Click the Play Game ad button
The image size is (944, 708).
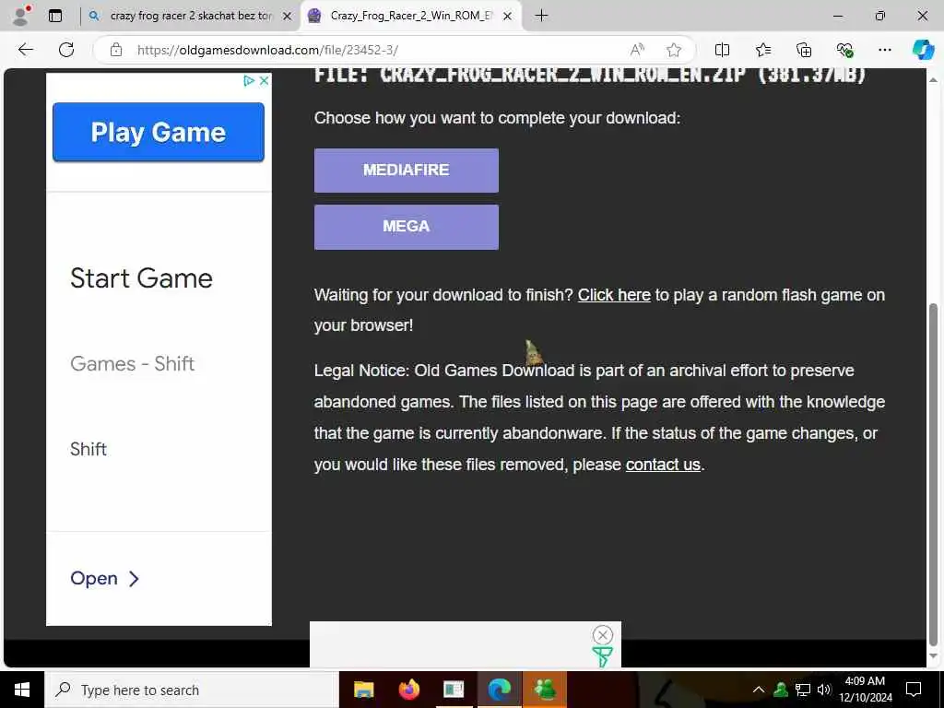(159, 132)
